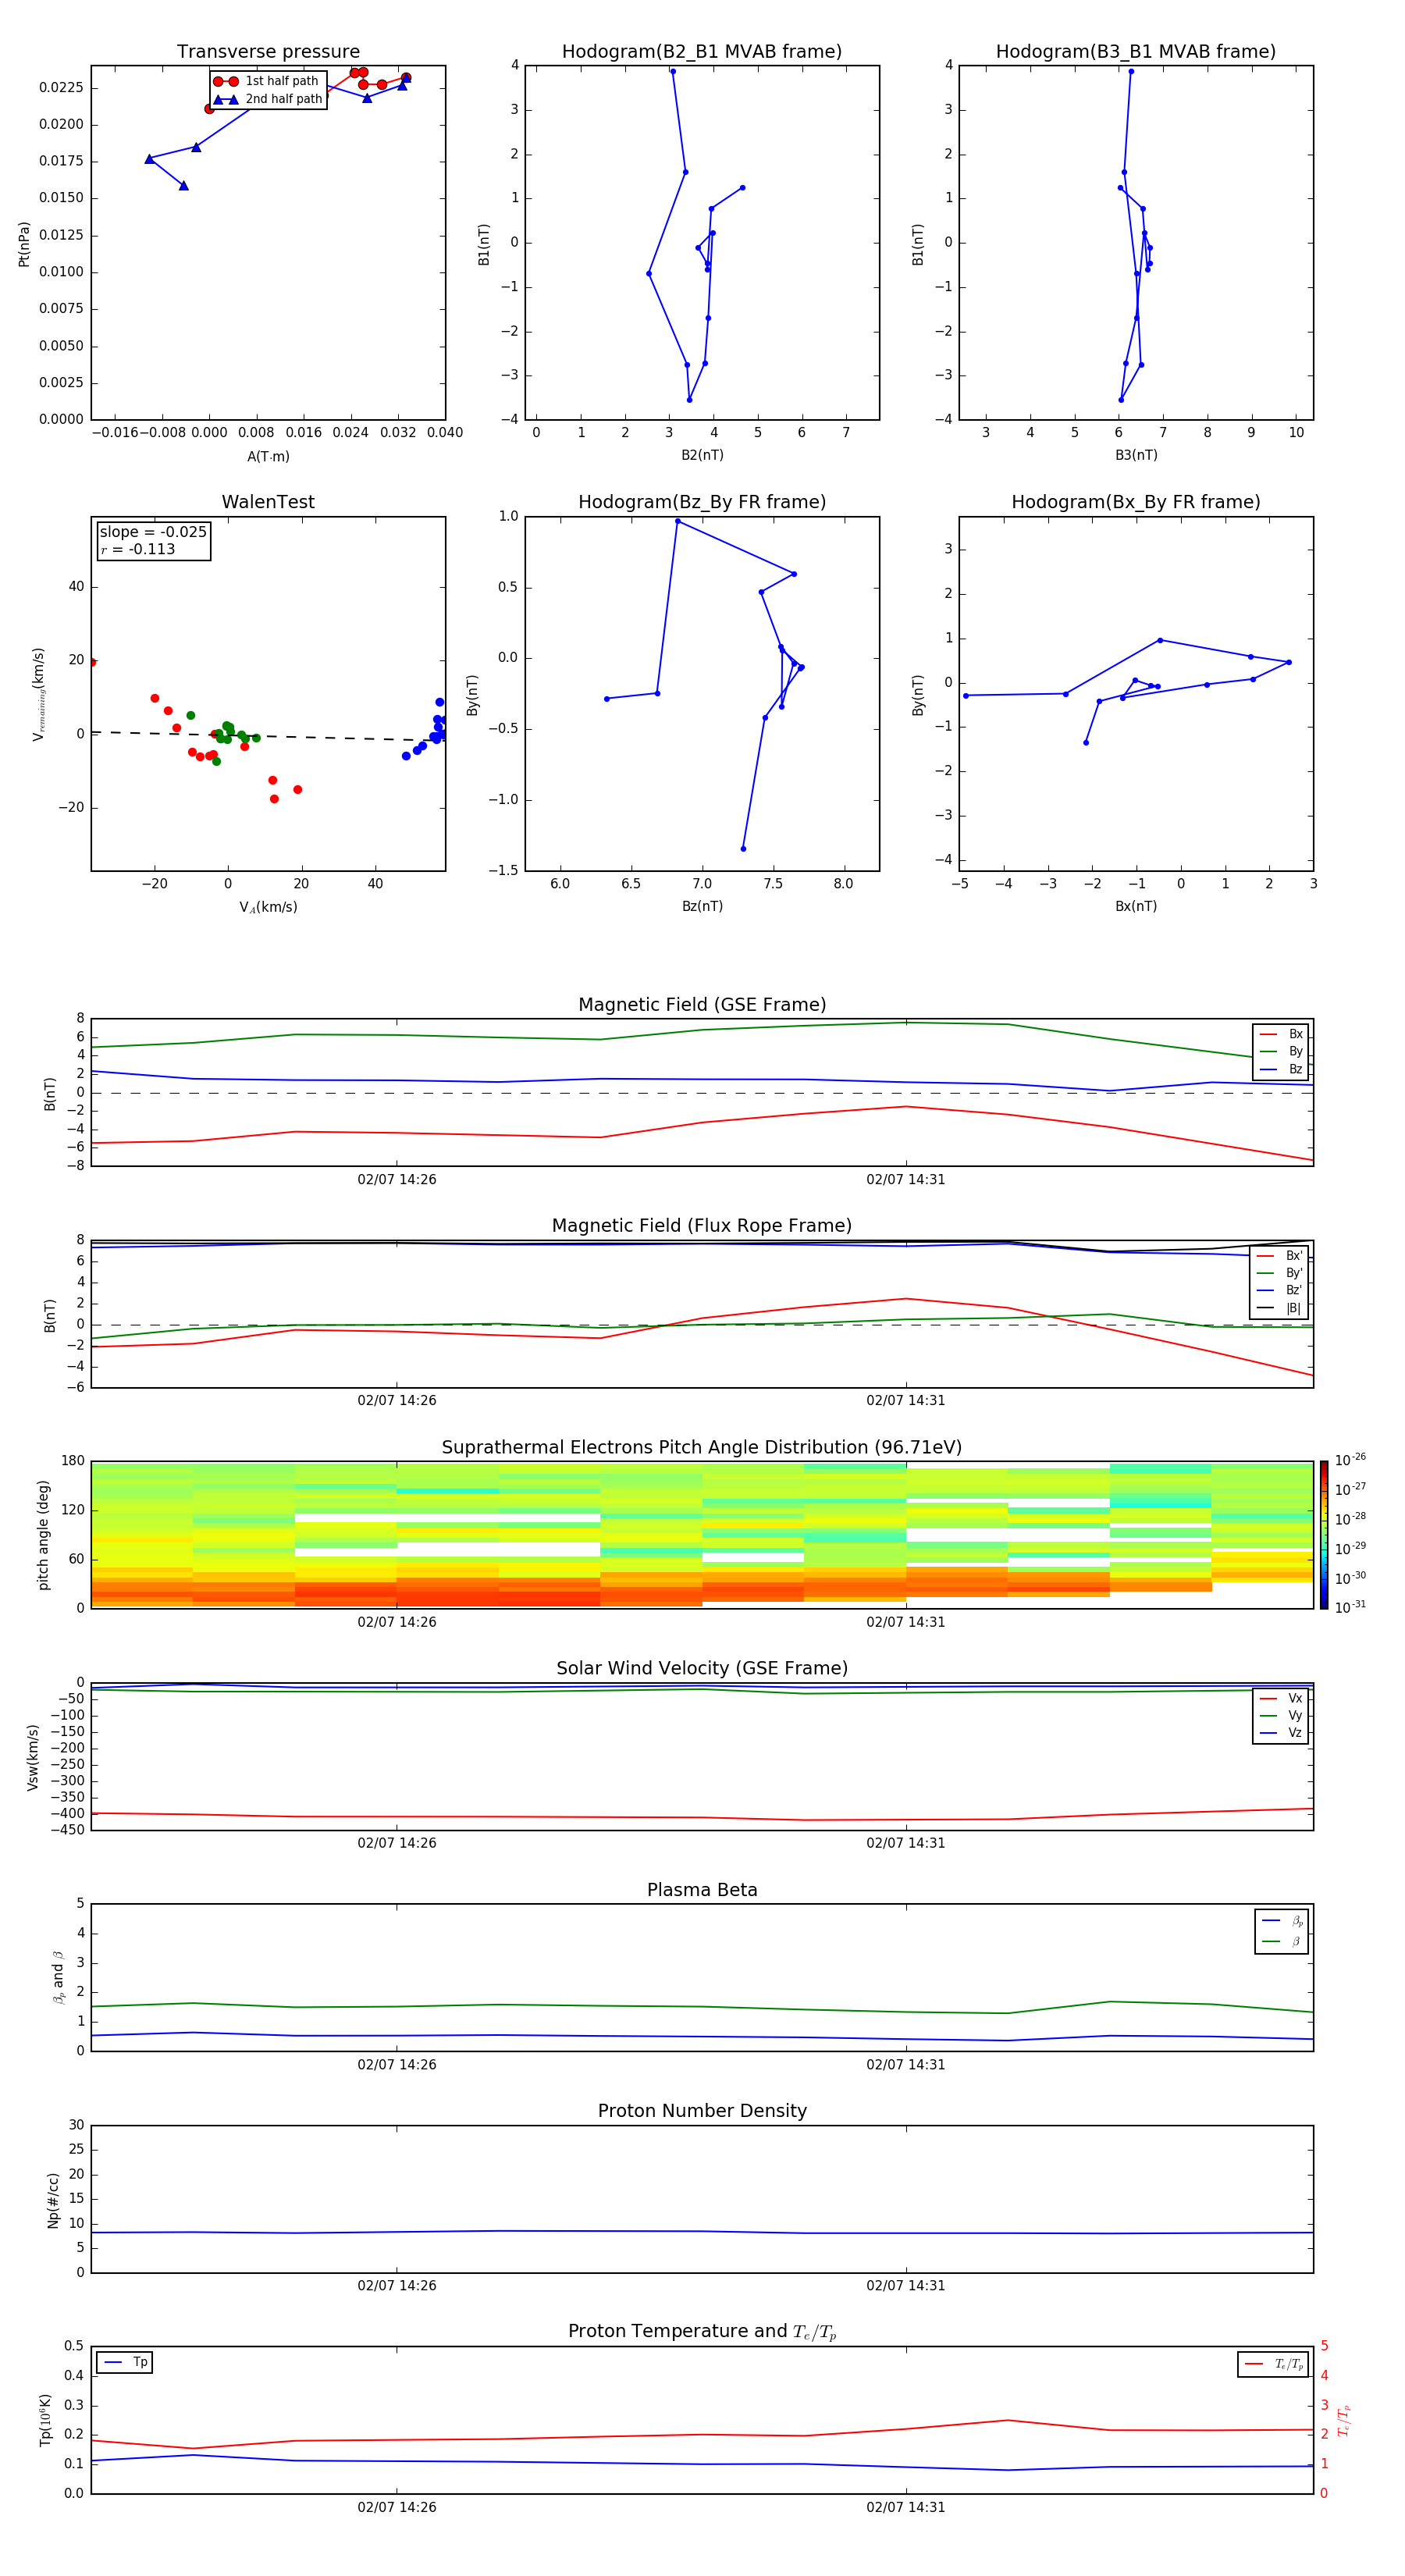Select the "B2(nT)" x-axis label
This screenshot has width=1405, height=2576.
702,455
